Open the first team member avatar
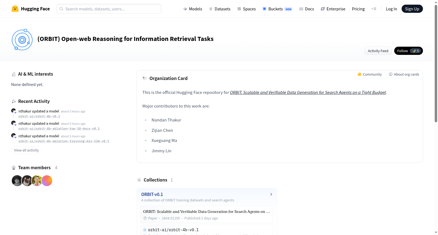The width and height of the screenshot is (438, 235). point(17,181)
